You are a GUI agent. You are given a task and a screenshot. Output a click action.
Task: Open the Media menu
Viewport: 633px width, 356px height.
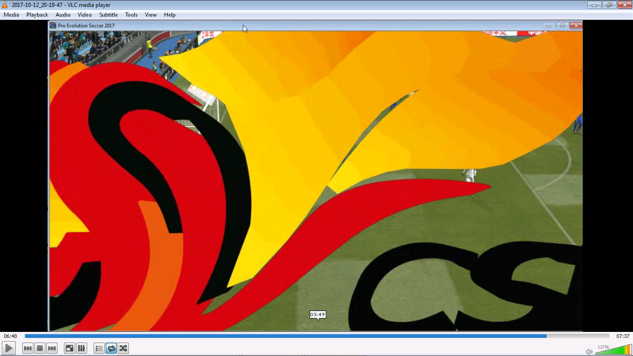tap(12, 15)
